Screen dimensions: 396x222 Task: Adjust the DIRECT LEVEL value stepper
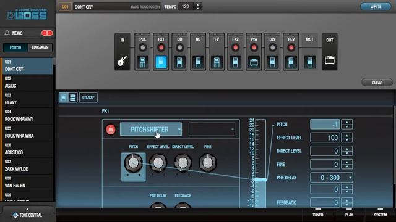click(x=346, y=151)
